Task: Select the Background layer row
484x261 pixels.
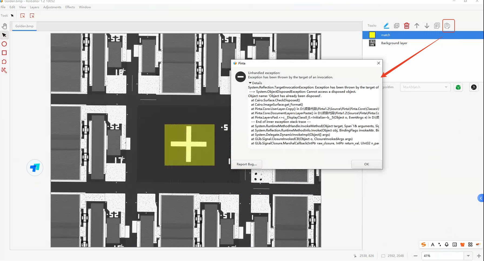Action: [423, 43]
